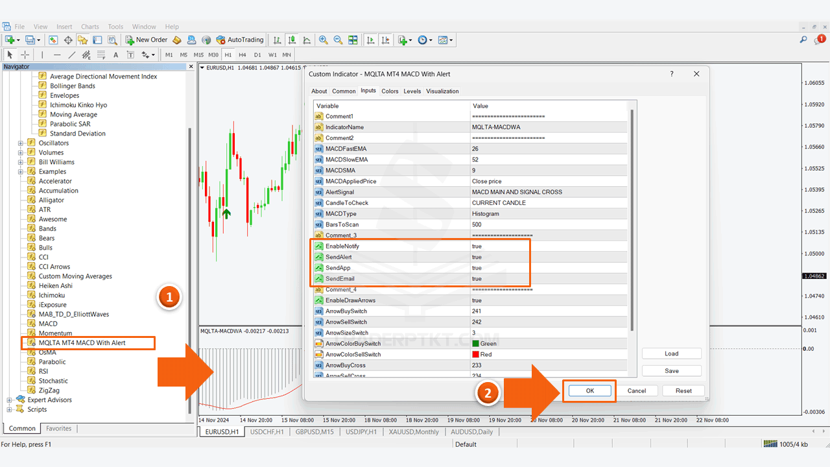Select the Crosshair tool
The height and width of the screenshot is (467, 830).
(25, 54)
